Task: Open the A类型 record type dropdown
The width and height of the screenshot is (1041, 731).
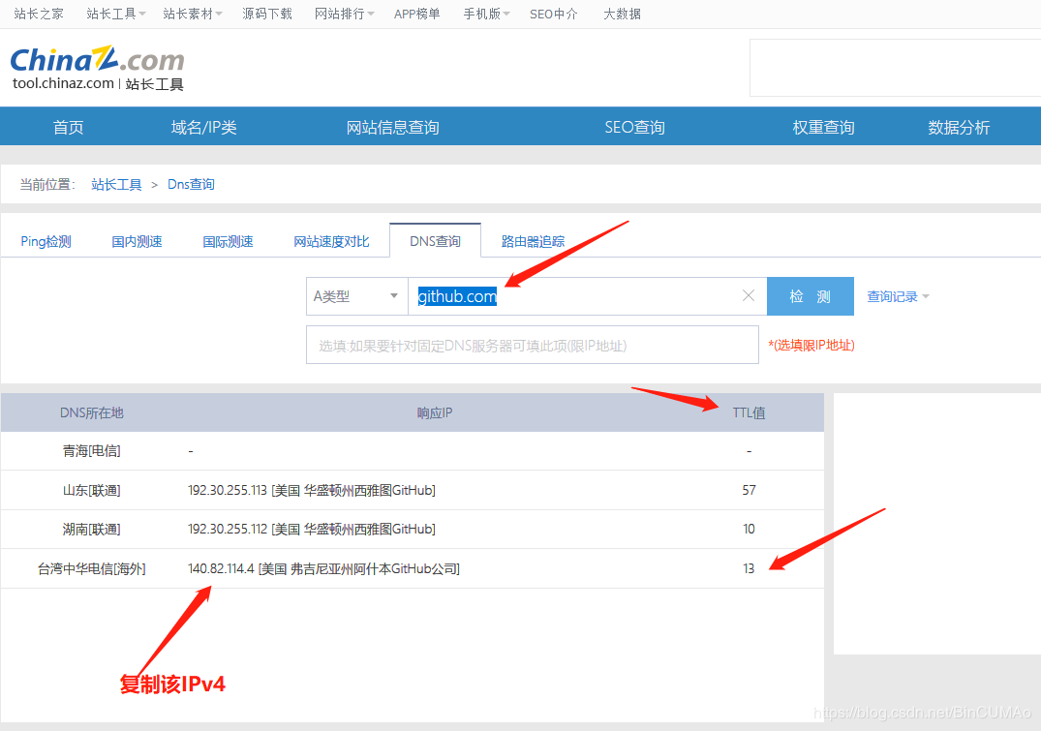Action: (x=356, y=296)
